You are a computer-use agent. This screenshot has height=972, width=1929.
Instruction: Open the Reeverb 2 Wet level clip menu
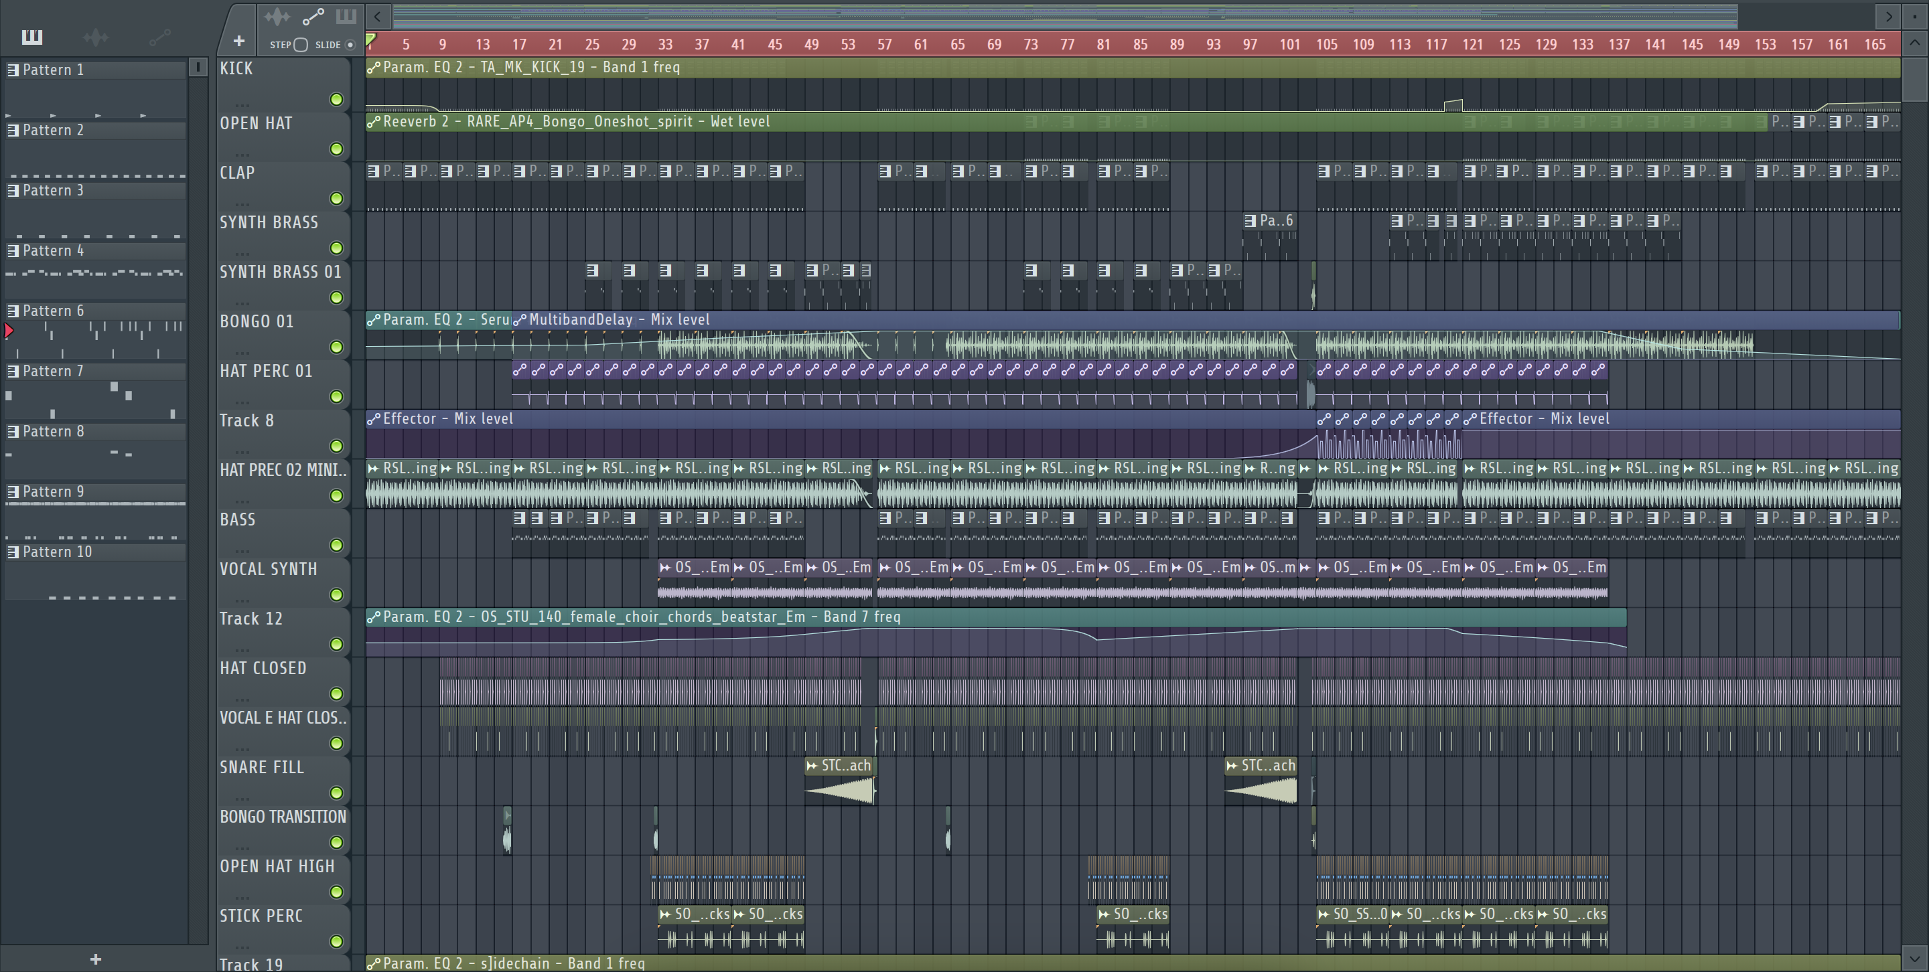point(374,121)
